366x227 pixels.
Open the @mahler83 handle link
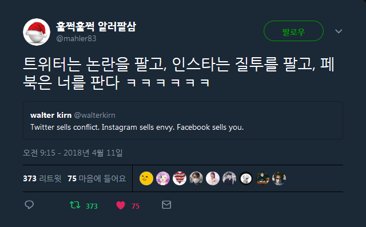(x=76, y=38)
